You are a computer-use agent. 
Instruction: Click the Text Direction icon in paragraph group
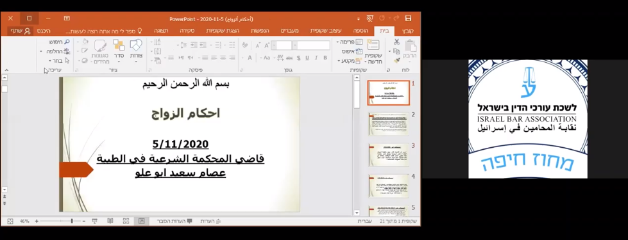[x=157, y=42]
